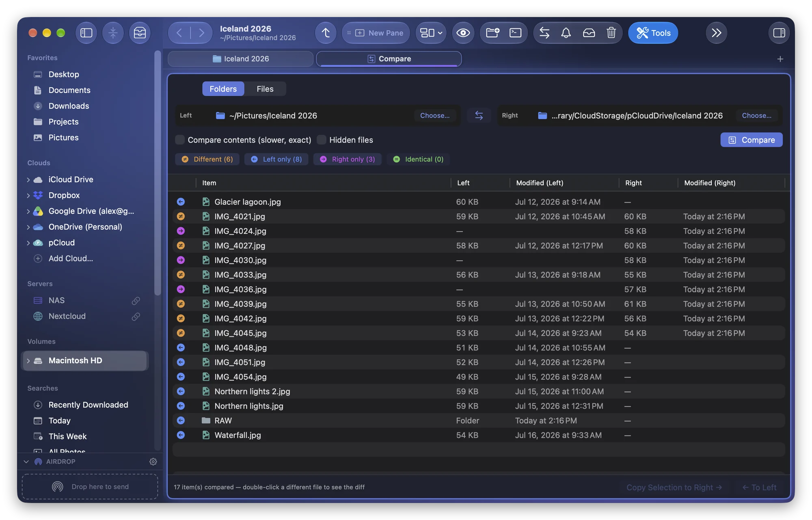This screenshot has height=520, width=812.
Task: Toggle the left sidebar panel icon
Action: pos(86,33)
